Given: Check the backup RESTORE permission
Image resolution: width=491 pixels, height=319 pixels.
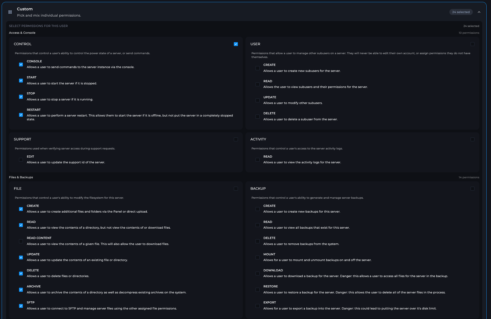Looking at the screenshot, I should click(x=257, y=290).
